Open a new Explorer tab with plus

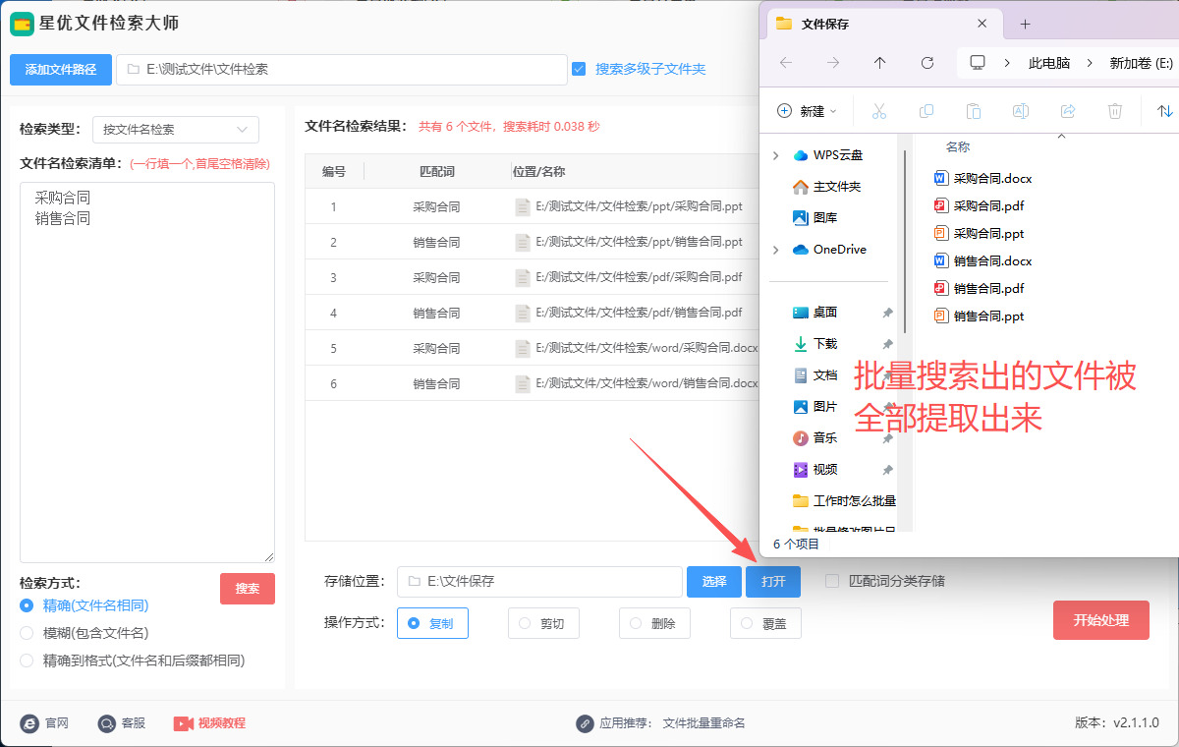1025,24
